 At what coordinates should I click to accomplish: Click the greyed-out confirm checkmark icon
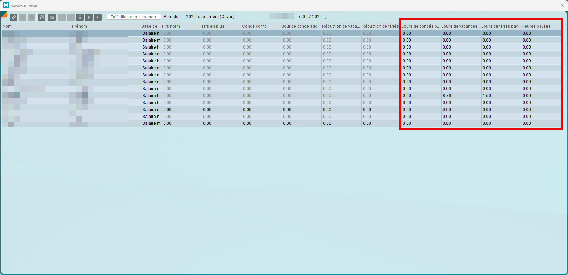tap(23, 17)
